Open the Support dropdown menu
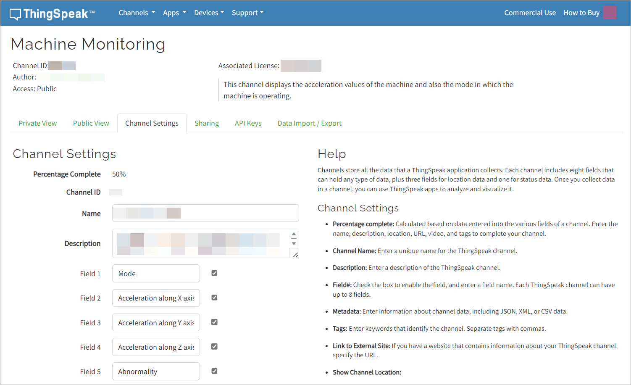The height and width of the screenshot is (385, 631). (x=247, y=13)
